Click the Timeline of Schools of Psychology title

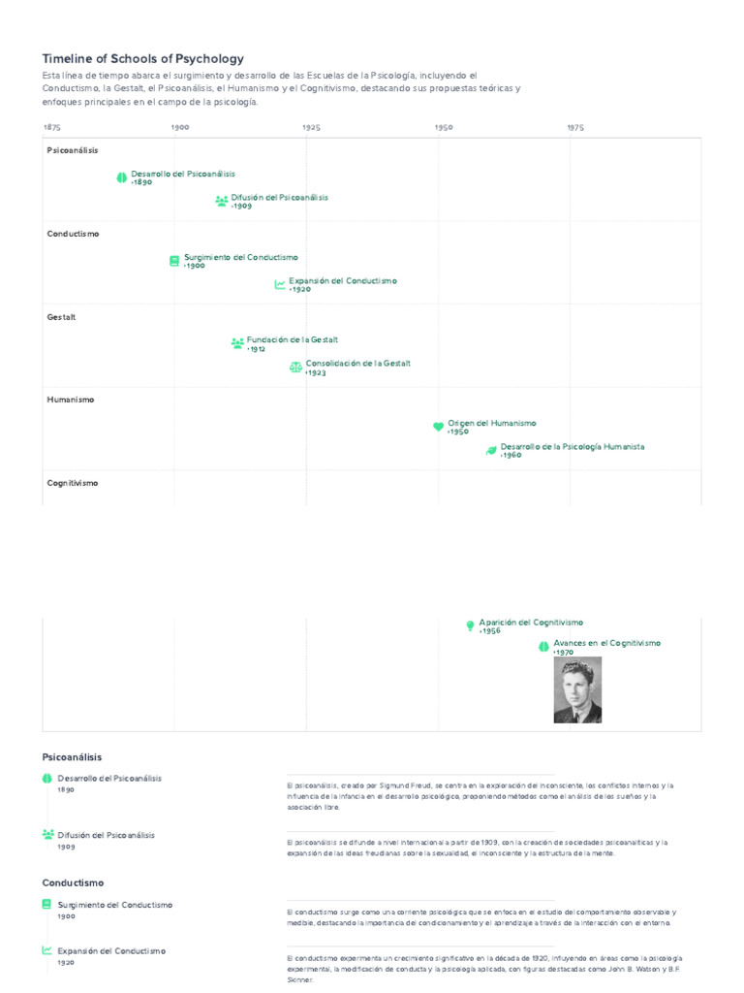[x=143, y=59]
